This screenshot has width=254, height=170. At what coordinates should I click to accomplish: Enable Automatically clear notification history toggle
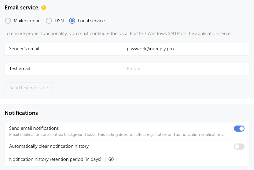239,147
